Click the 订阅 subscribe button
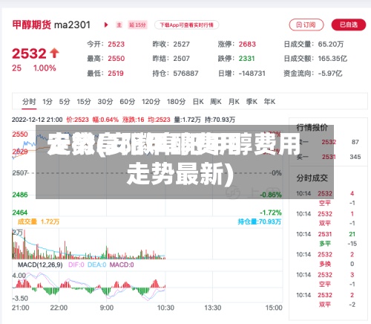 [306, 25]
